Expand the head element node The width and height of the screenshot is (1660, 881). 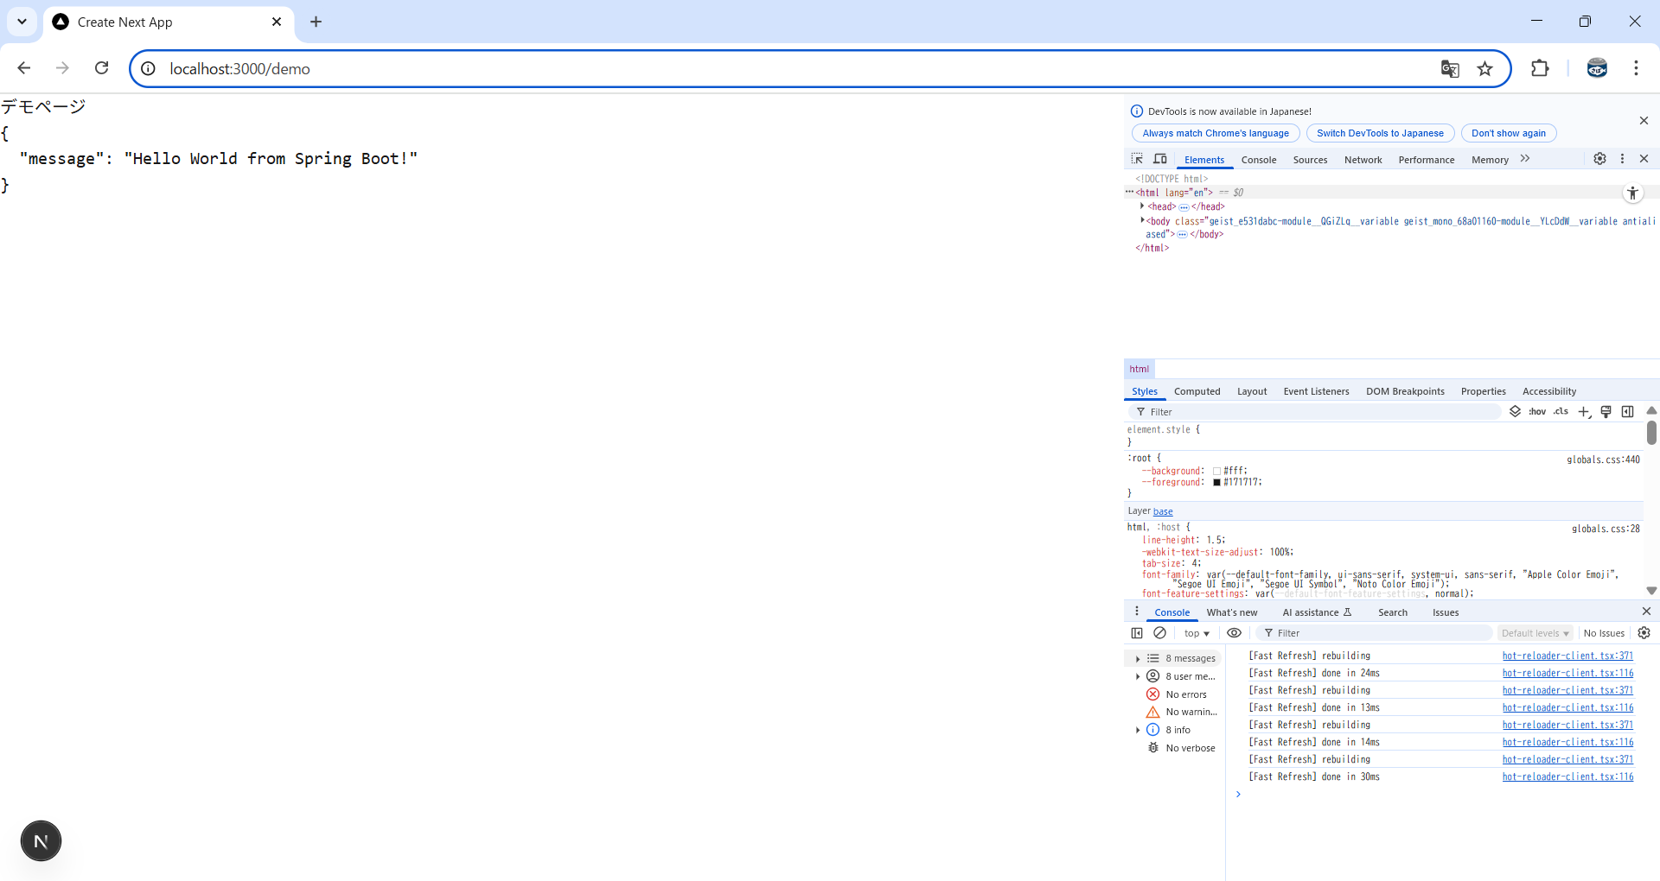[1143, 206]
